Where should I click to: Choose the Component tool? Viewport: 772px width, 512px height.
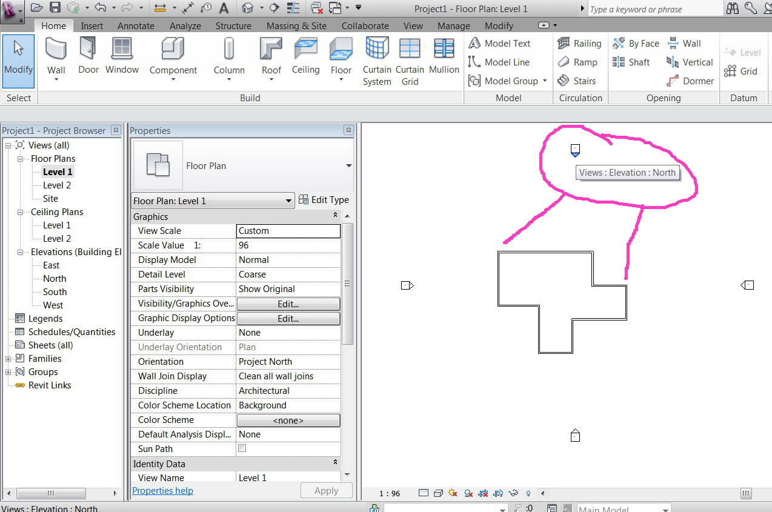pyautogui.click(x=173, y=59)
